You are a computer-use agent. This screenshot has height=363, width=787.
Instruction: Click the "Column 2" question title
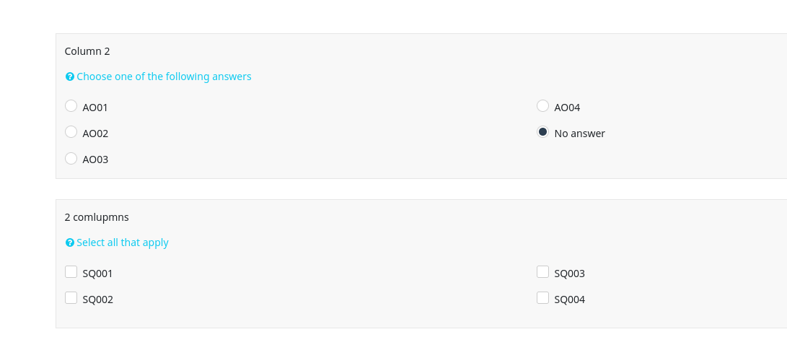pyautogui.click(x=87, y=51)
